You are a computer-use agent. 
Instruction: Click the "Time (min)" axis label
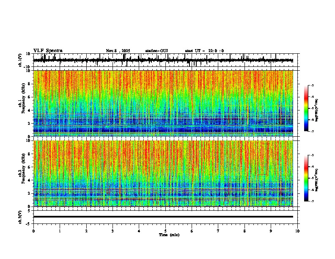(169, 235)
